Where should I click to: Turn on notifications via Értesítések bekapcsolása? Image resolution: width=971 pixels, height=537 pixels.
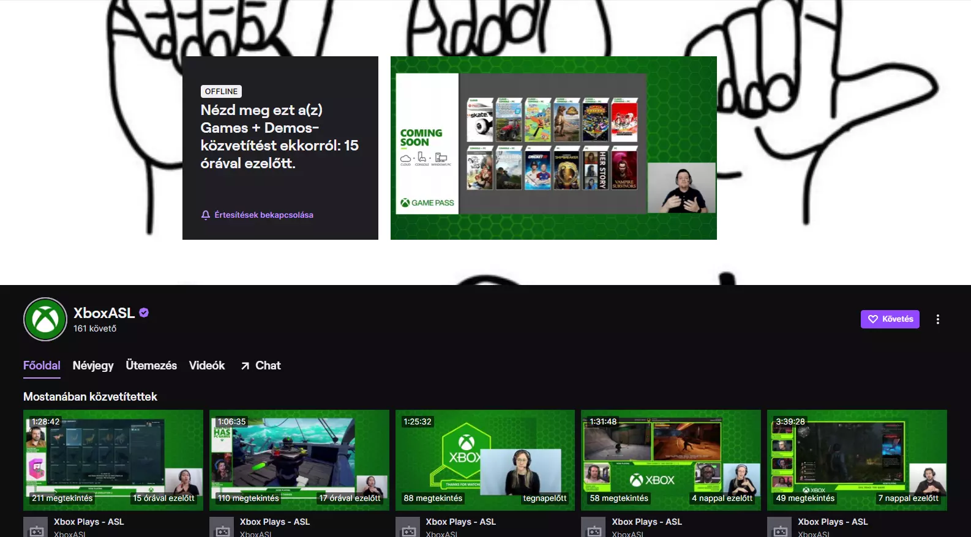(x=257, y=215)
